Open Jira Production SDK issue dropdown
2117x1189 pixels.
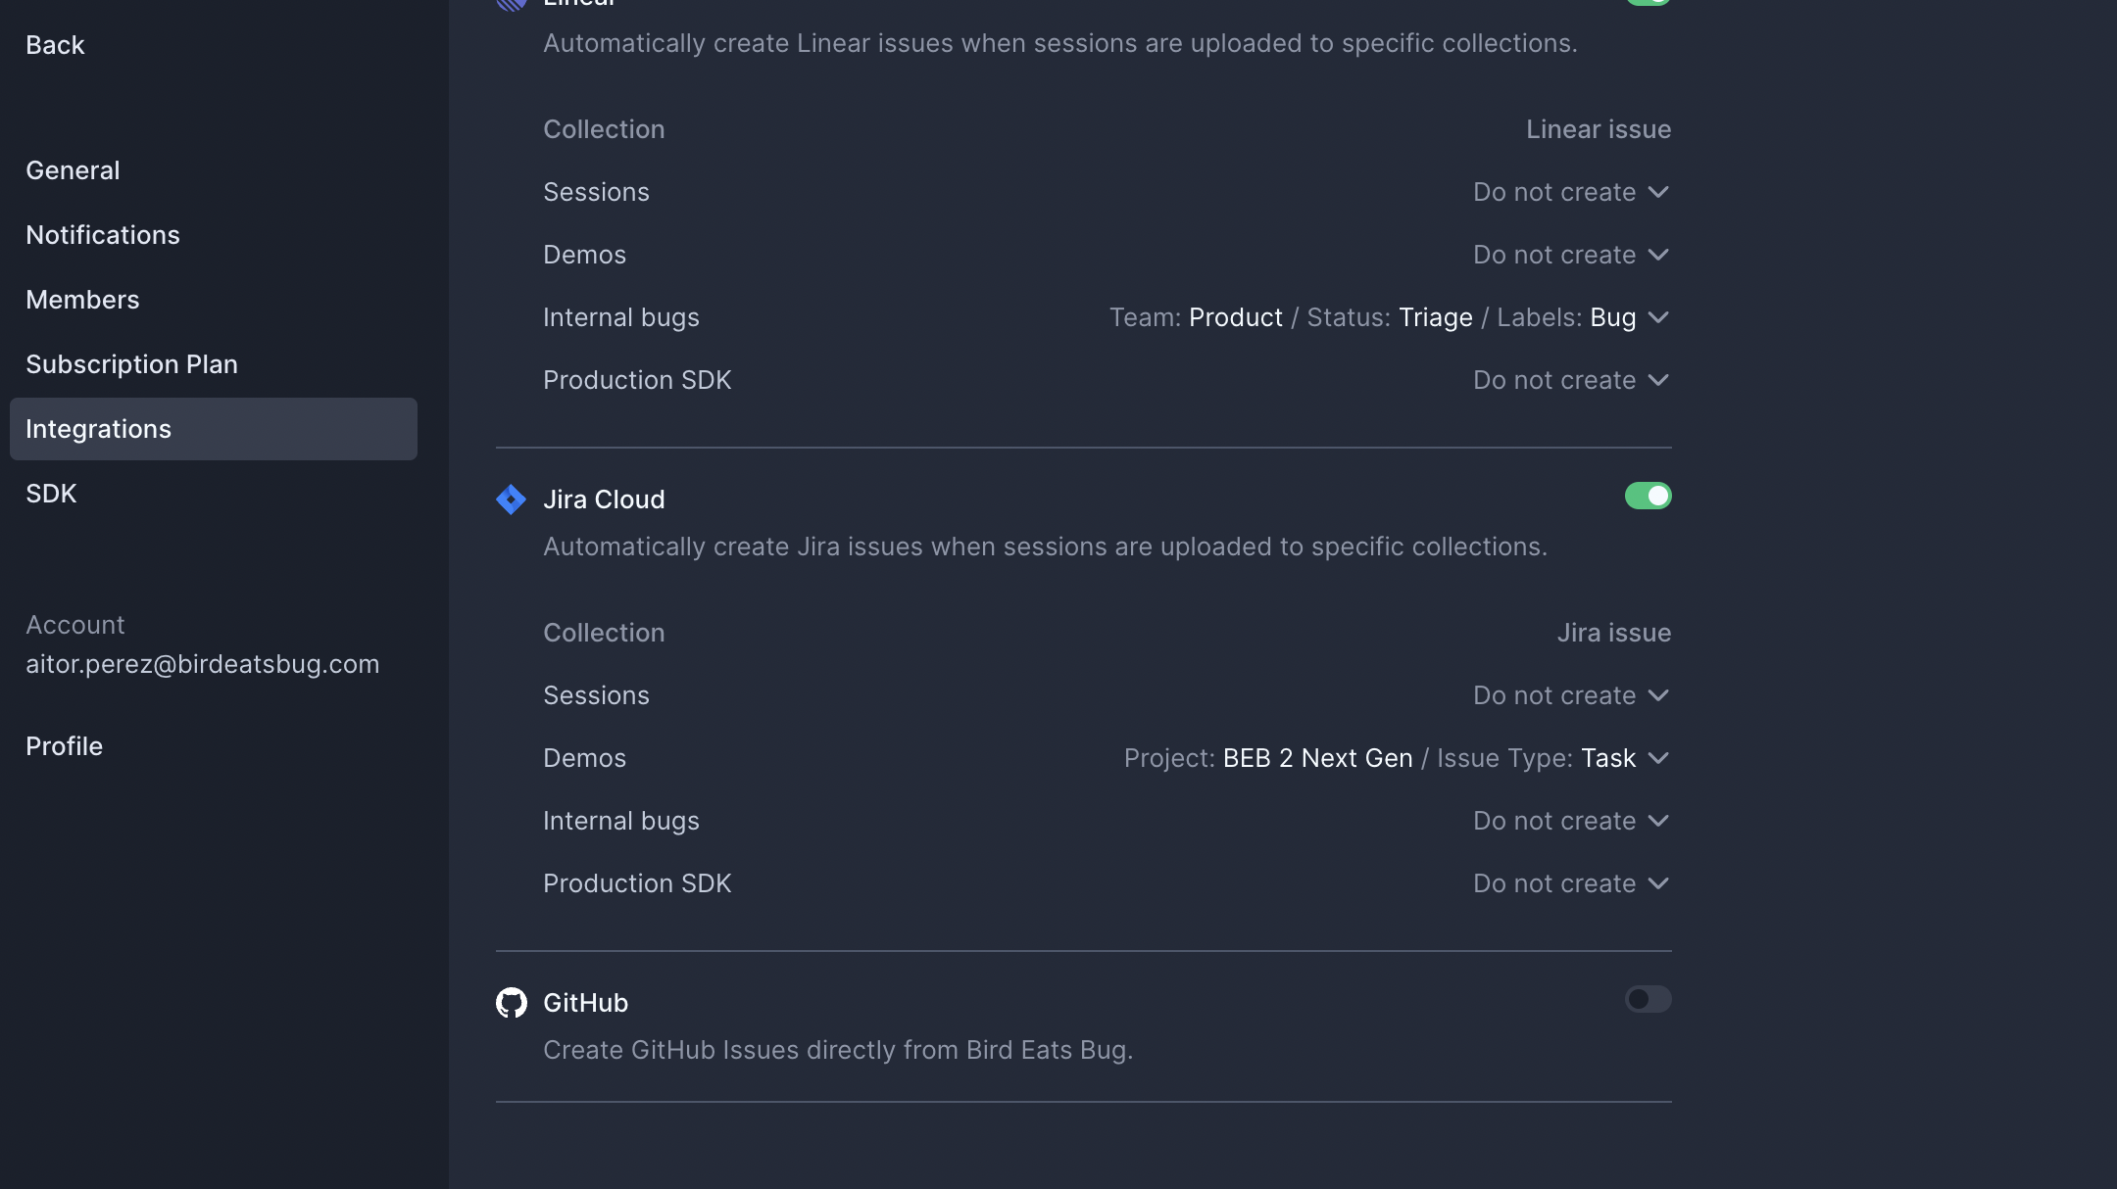(1571, 883)
